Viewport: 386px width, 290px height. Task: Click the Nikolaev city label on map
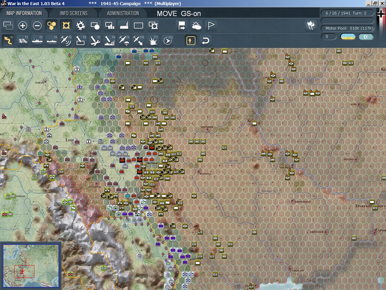click(298, 271)
